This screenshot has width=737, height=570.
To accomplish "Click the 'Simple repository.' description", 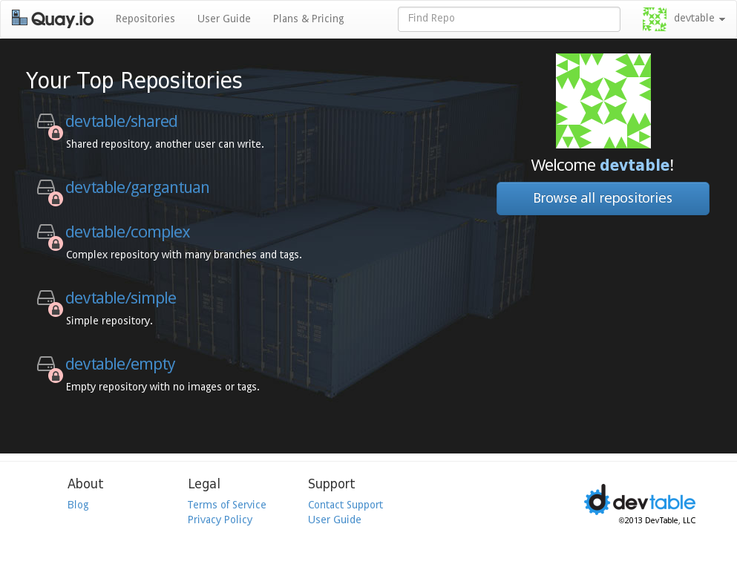I will [109, 321].
